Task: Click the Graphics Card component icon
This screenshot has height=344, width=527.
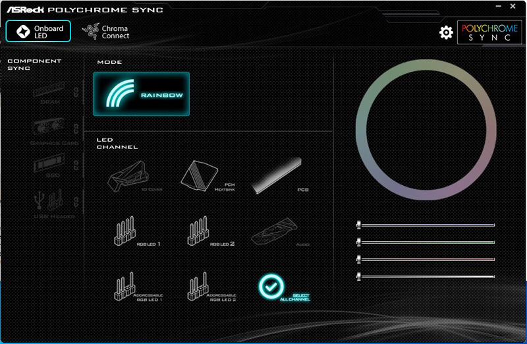Action: click(48, 127)
